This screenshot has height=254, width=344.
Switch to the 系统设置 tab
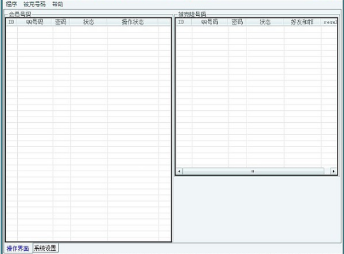(45, 248)
